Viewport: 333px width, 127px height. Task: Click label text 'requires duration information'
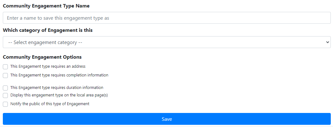point(57,88)
